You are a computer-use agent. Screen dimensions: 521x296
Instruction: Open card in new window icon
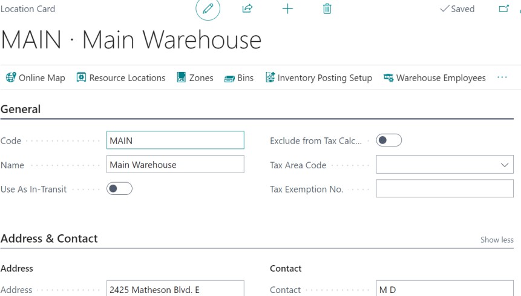503,9
